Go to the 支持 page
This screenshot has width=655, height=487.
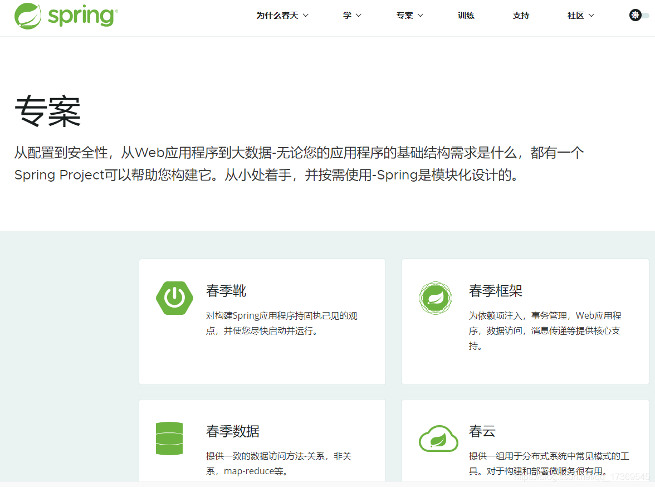click(x=521, y=16)
